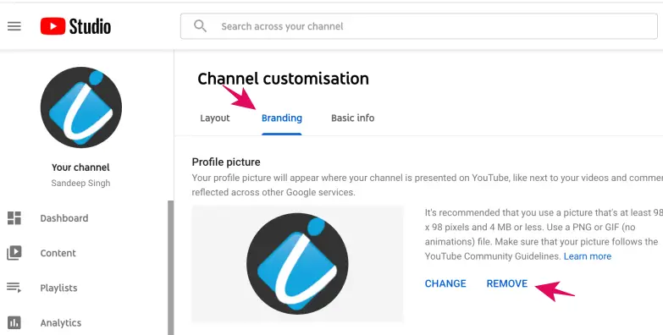Click the REMOVE profile picture button
The width and height of the screenshot is (663, 335).
(x=507, y=283)
